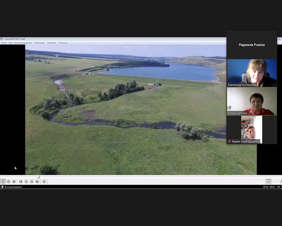This screenshot has width=282, height=226.
Task: Open the Помощь menu
Action: coord(63,43)
